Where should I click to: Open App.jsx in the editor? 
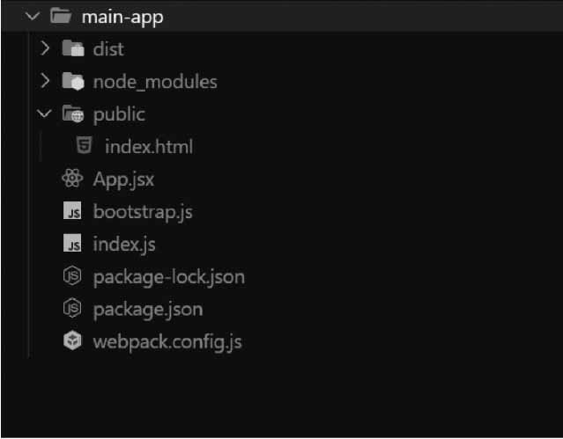(x=124, y=179)
